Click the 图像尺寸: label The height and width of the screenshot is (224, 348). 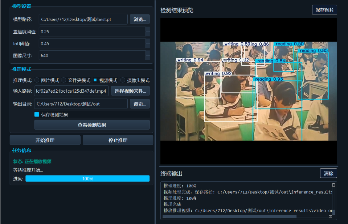(x=22, y=56)
